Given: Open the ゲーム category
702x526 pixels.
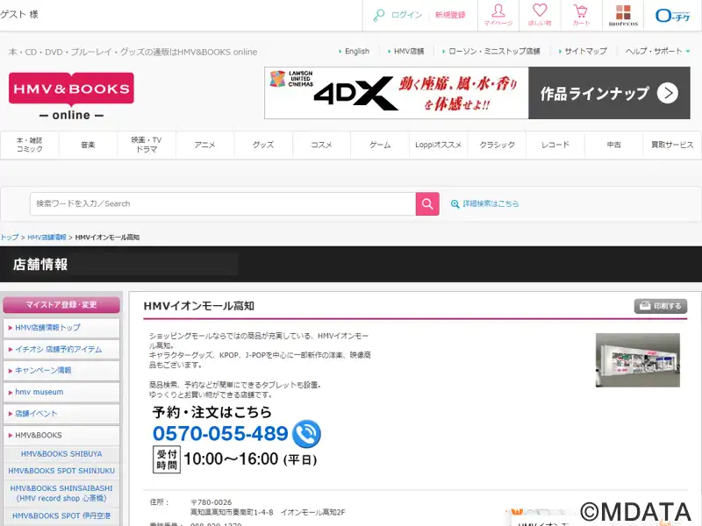Looking at the screenshot, I should click(380, 145).
